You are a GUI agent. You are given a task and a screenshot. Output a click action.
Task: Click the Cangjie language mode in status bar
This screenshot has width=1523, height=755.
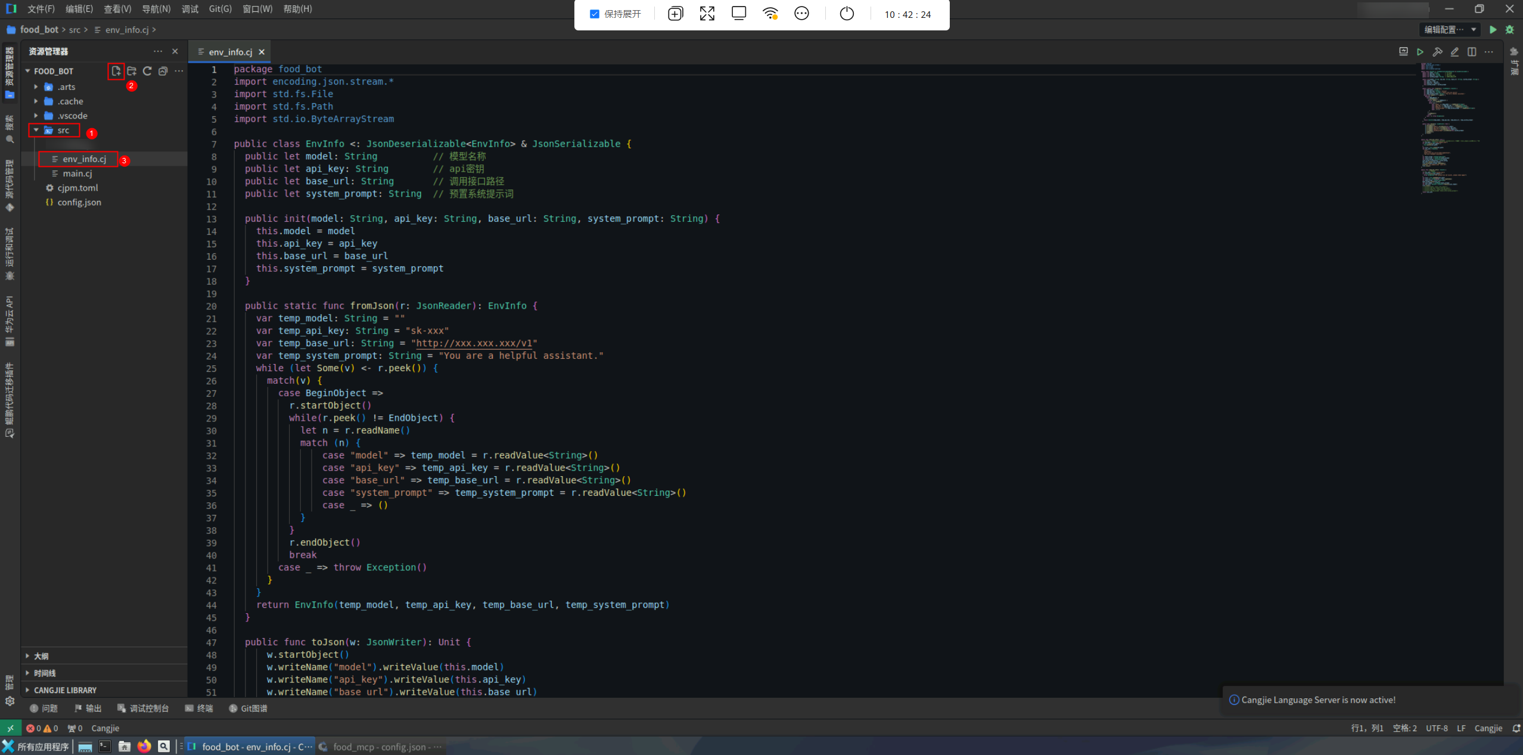[1488, 728]
